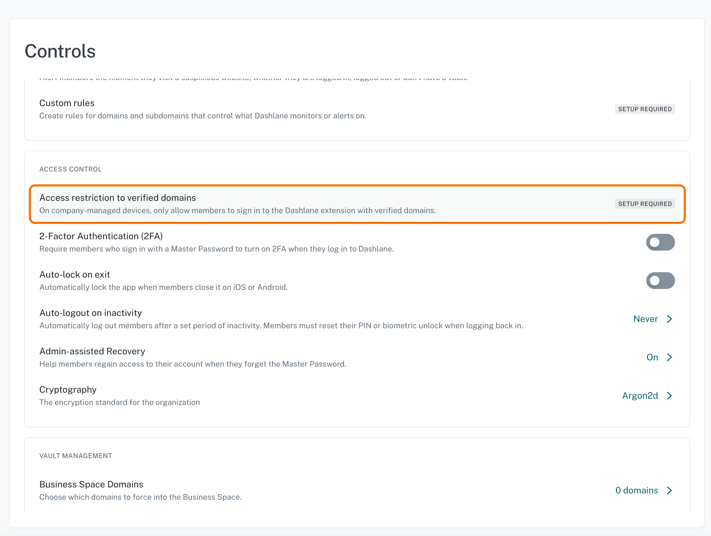Viewport: 711px width, 536px height.
Task: Click the ACCESS CONTROL section header
Action: pos(70,169)
